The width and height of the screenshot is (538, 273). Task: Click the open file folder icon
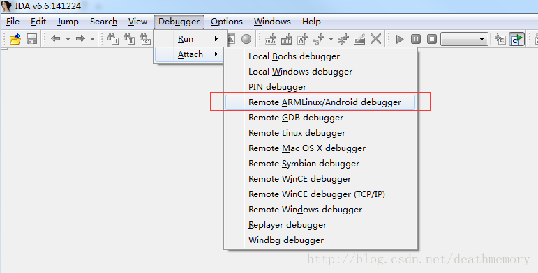coord(15,39)
